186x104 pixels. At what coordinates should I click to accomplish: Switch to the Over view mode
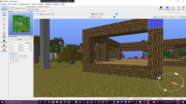coord(38,14)
